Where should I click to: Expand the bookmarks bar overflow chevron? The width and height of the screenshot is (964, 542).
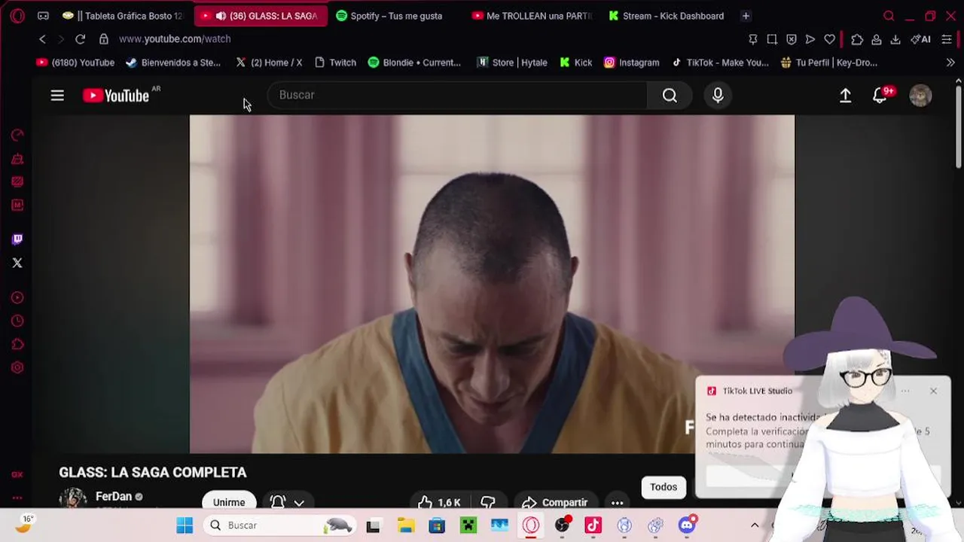(x=950, y=62)
